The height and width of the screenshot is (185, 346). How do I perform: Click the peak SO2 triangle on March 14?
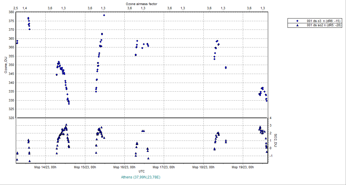(66, 125)
